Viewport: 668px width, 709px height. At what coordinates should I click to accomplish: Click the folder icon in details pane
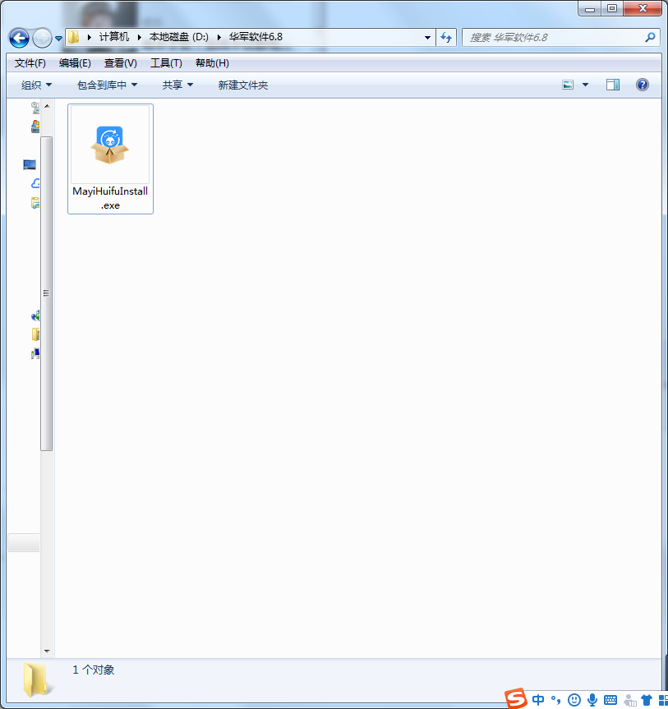point(38,679)
